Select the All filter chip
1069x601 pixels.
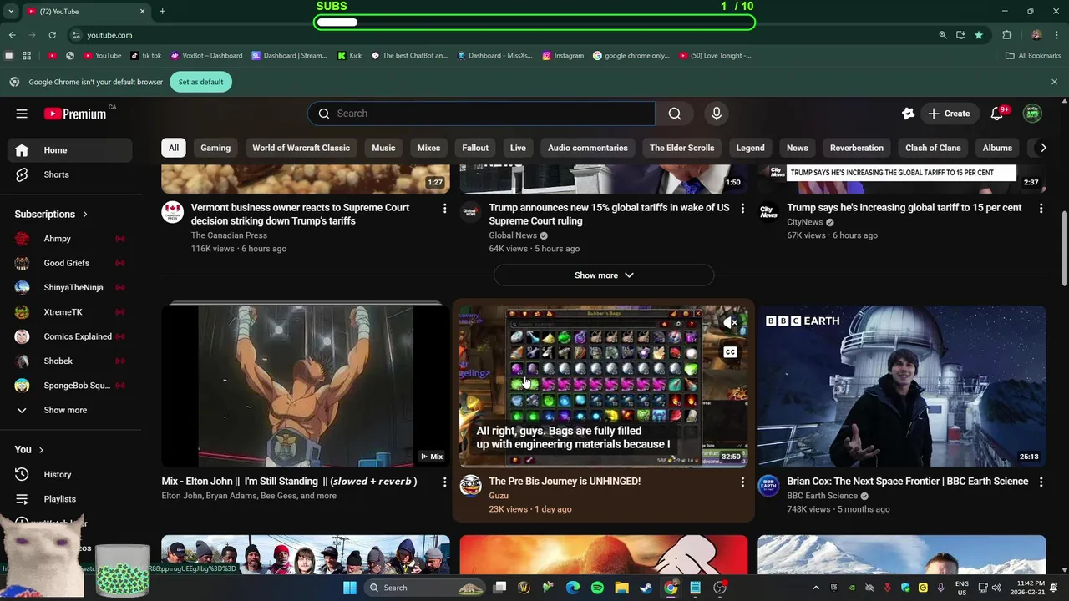pyautogui.click(x=174, y=148)
